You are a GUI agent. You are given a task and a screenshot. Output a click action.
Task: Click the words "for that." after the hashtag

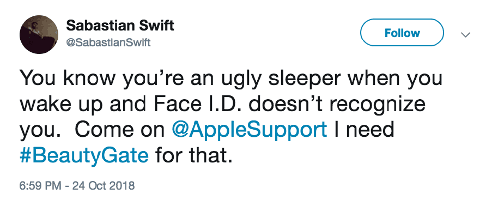pyautogui.click(x=193, y=156)
